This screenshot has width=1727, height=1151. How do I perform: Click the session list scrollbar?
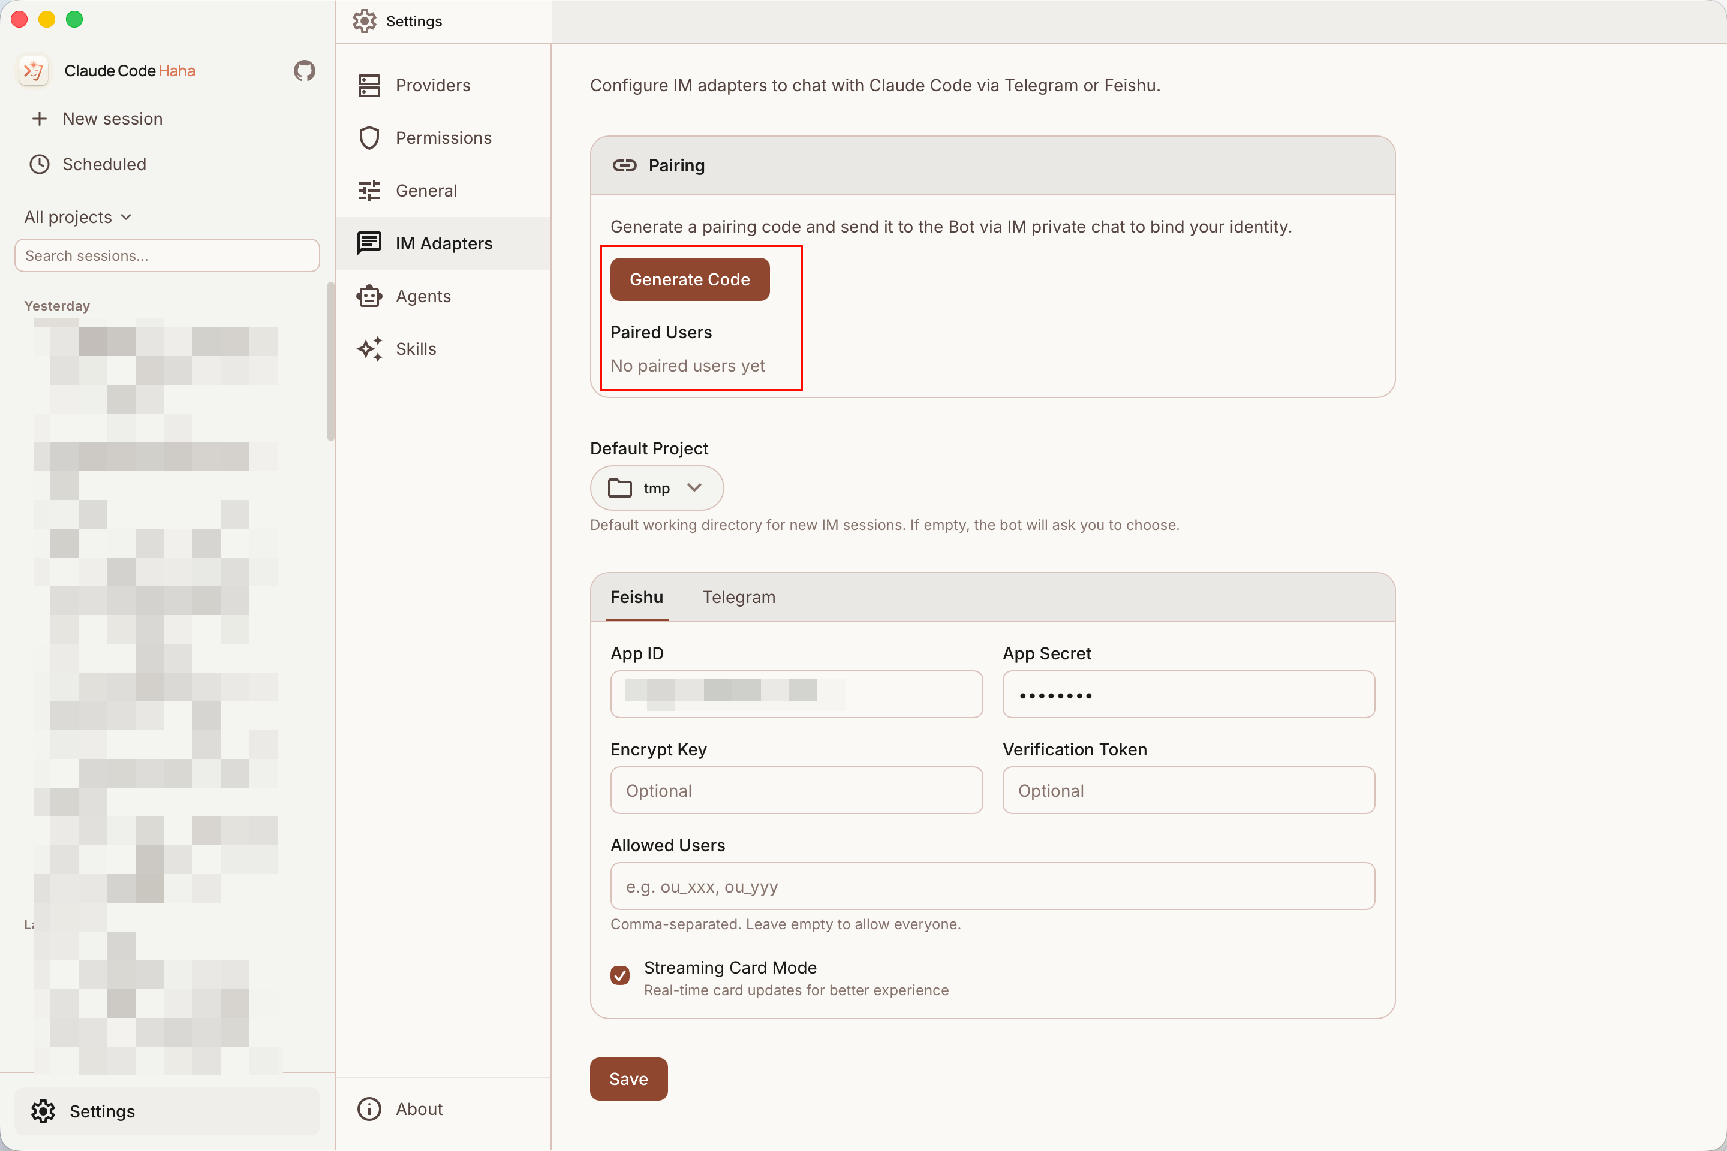click(x=331, y=361)
